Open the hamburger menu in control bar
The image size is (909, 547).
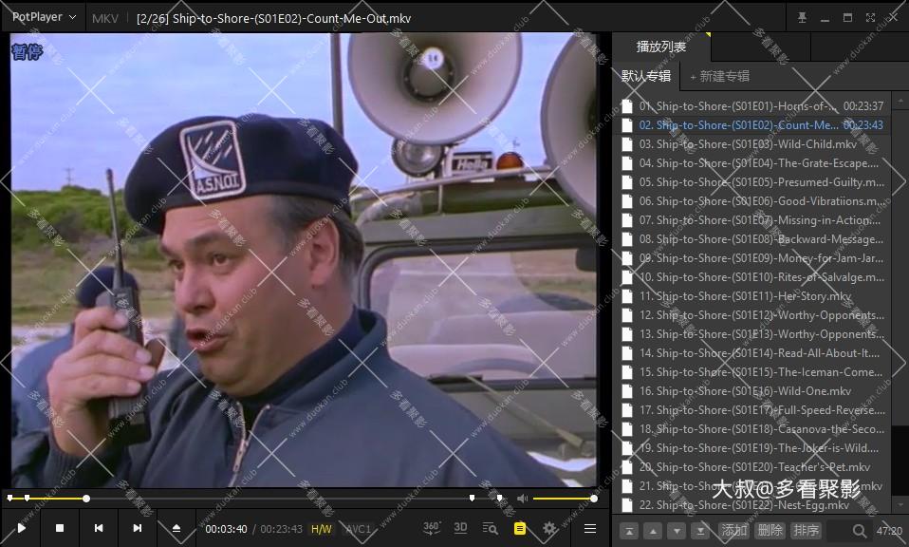pos(590,528)
